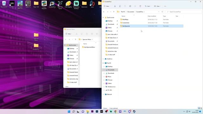
Task: Select the Streamlabs Desktop shortcut
Action: click(76, 5)
